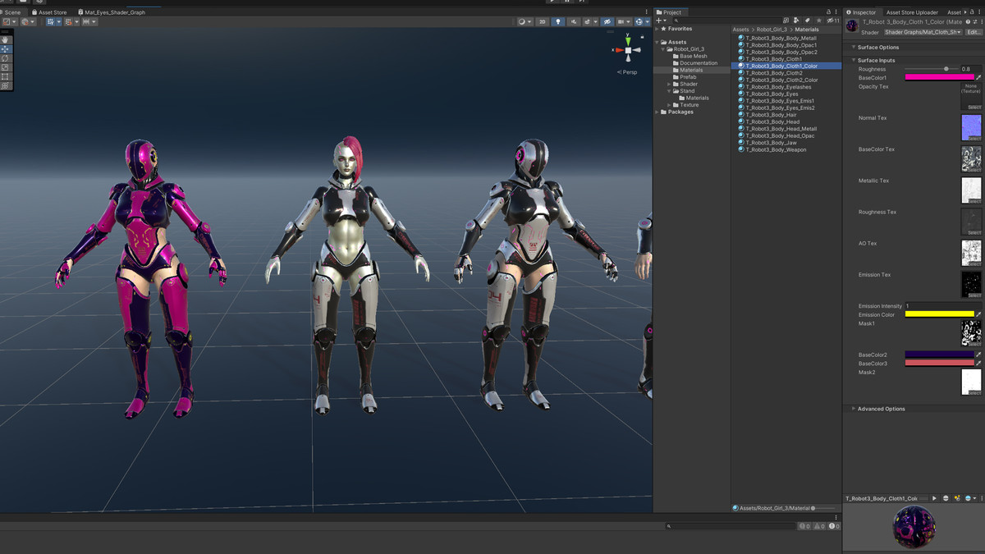Screen dimensions: 985x554
Task: Click the Edit... shader button
Action: [973, 32]
